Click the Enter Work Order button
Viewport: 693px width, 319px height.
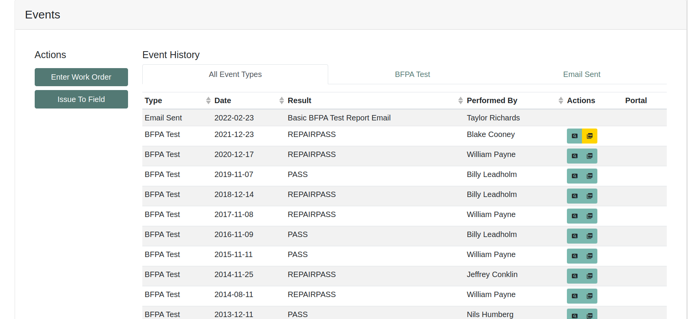81,77
